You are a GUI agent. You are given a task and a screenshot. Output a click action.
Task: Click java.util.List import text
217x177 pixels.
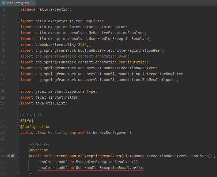pyautogui.click(x=50, y=103)
